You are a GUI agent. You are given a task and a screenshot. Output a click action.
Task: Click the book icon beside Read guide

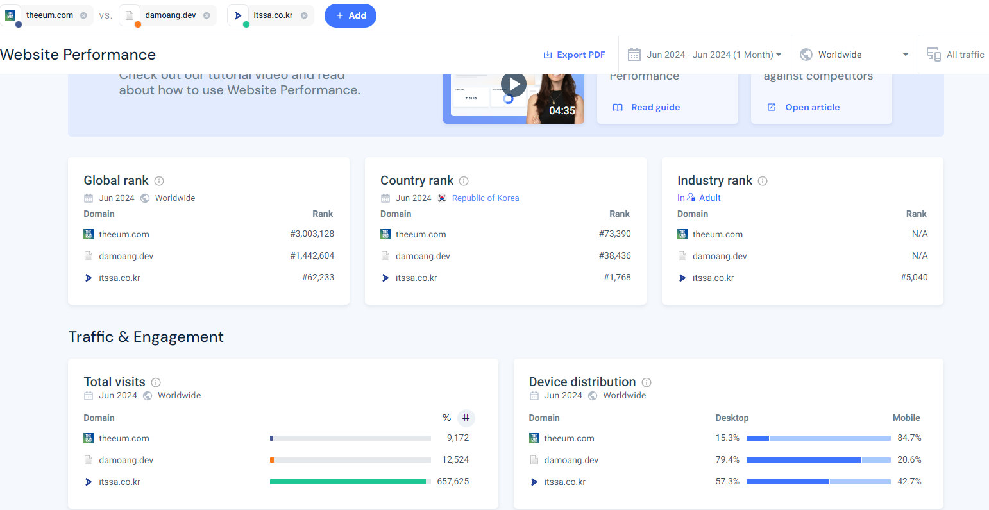click(618, 107)
